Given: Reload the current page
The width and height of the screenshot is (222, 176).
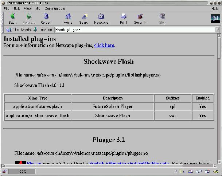Looking at the screenshot, I should pos(46,18).
